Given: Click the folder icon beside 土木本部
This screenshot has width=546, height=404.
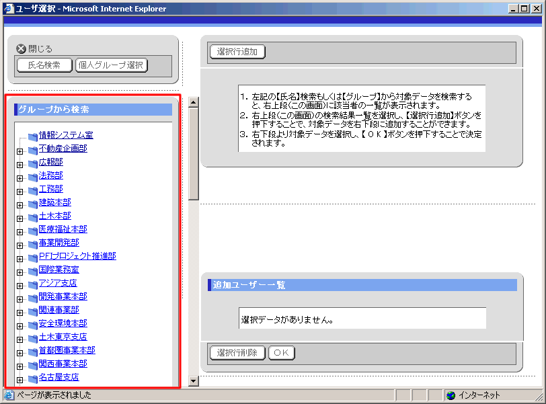Looking at the screenshot, I should click(x=33, y=218).
